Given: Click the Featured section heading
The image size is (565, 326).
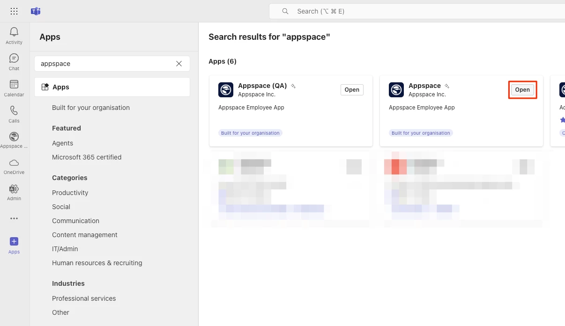Looking at the screenshot, I should 67,128.
